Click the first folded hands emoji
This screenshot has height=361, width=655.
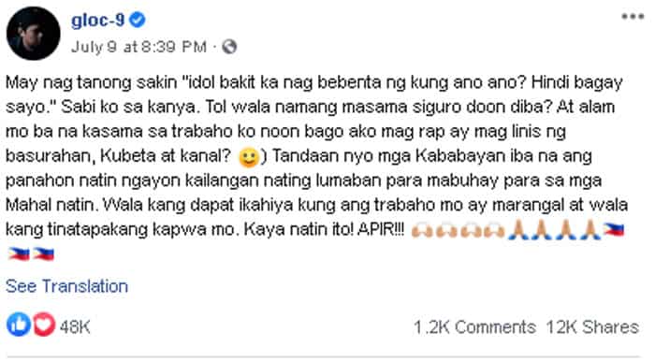click(x=518, y=230)
